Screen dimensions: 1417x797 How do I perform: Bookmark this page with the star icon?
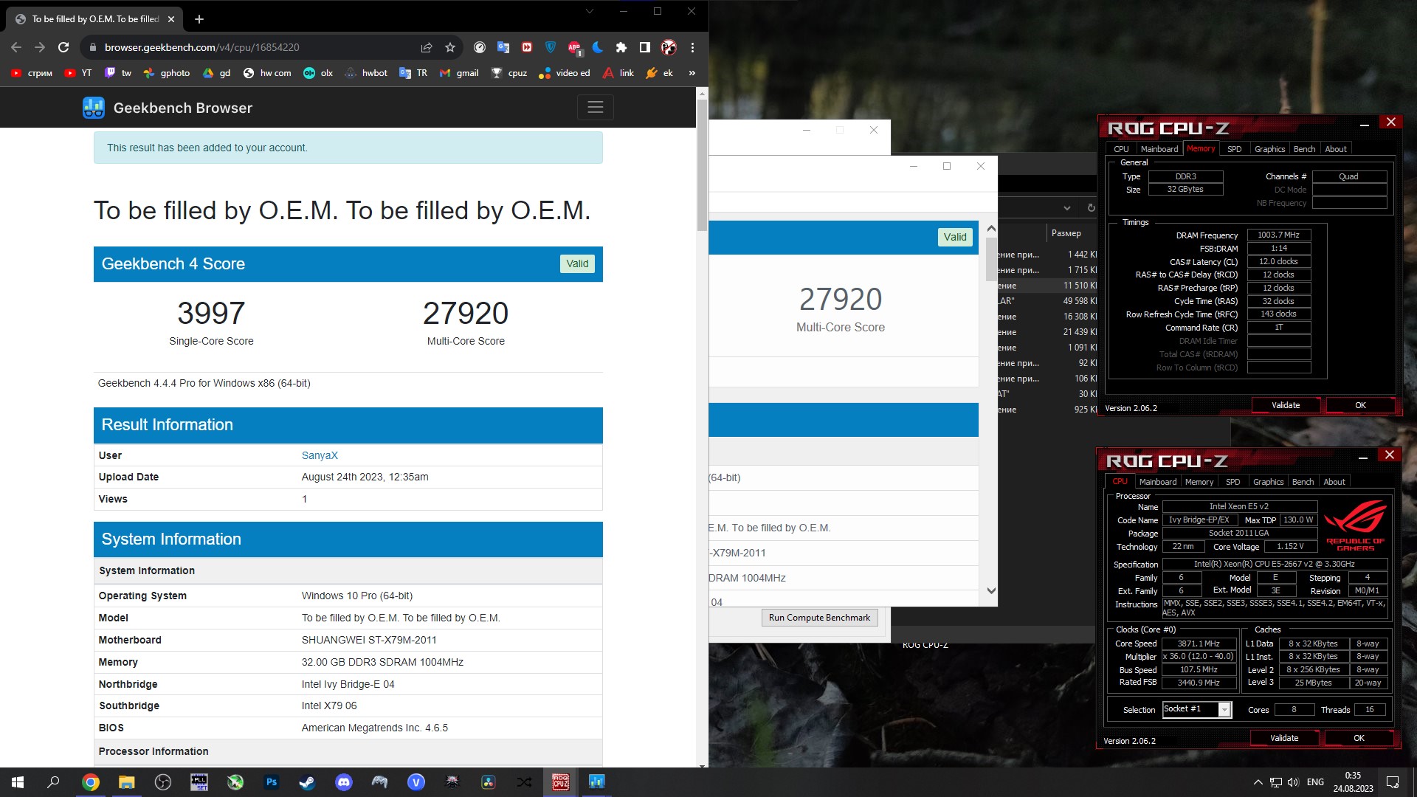[450, 47]
